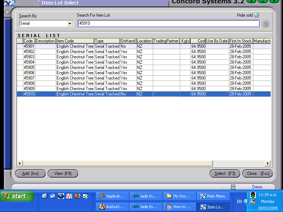Switch to the Item Lo... taskbar window

click(x=213, y=207)
